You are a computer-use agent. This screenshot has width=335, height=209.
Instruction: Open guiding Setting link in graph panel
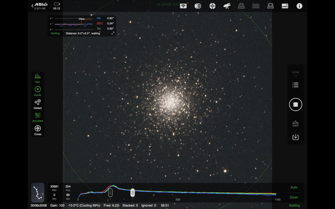tap(56, 33)
